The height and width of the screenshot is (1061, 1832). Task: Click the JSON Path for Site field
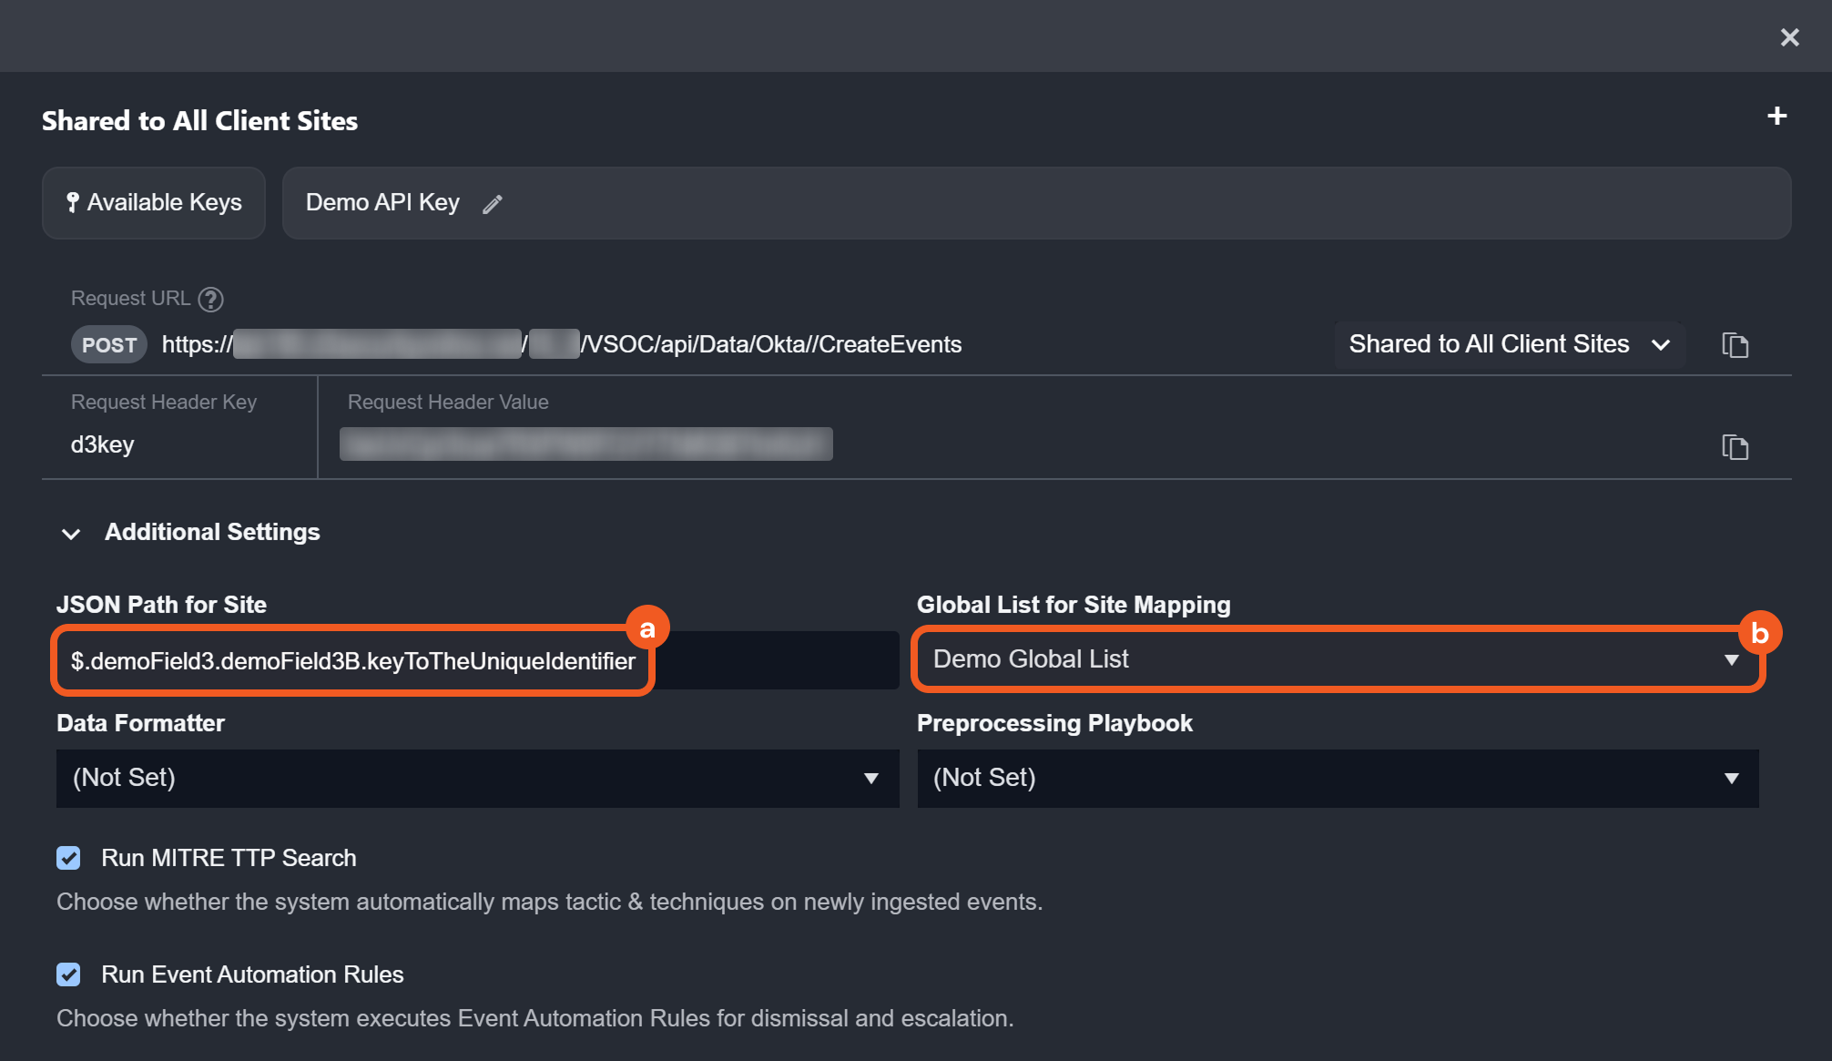353,661
